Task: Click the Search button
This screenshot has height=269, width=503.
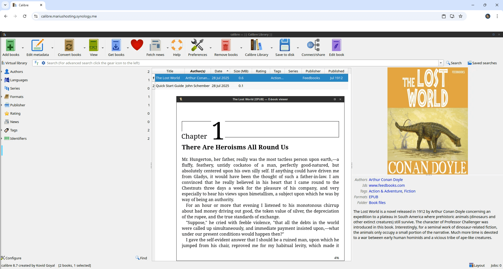Action: click(x=454, y=63)
